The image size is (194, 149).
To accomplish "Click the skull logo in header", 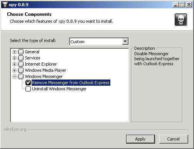I will point(181,20).
